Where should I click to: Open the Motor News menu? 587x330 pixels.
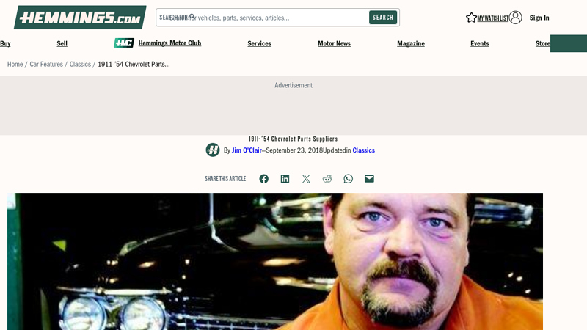[x=334, y=43]
